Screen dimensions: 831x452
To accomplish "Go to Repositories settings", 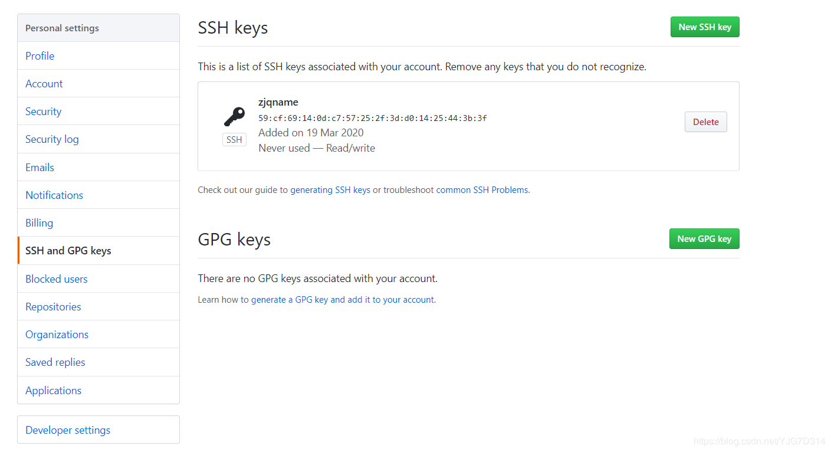I will (53, 307).
